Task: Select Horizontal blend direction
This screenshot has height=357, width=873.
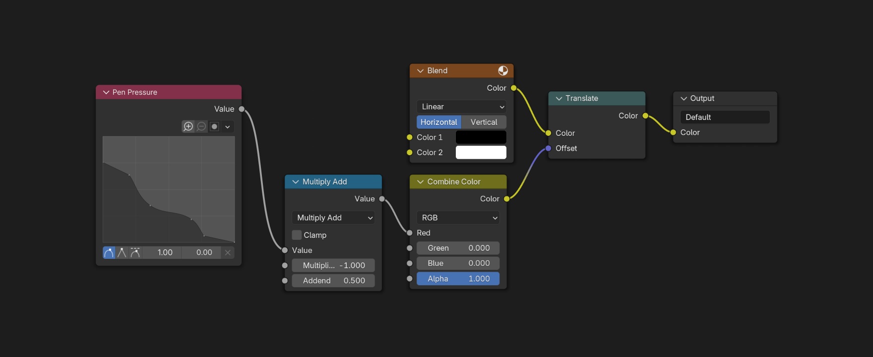Action: click(439, 122)
